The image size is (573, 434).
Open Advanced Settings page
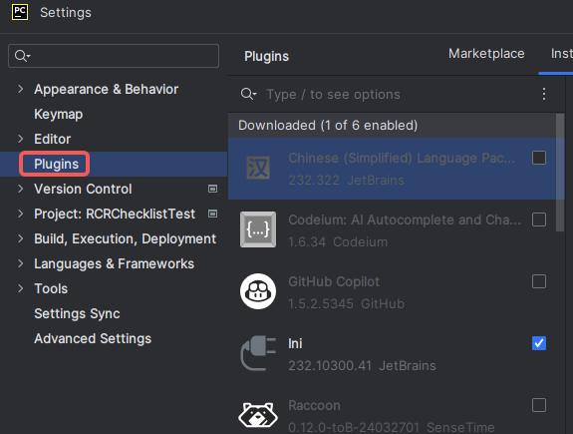(x=93, y=338)
